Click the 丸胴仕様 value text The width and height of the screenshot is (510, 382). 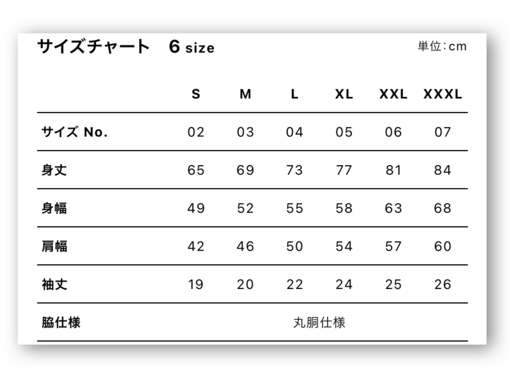(319, 322)
